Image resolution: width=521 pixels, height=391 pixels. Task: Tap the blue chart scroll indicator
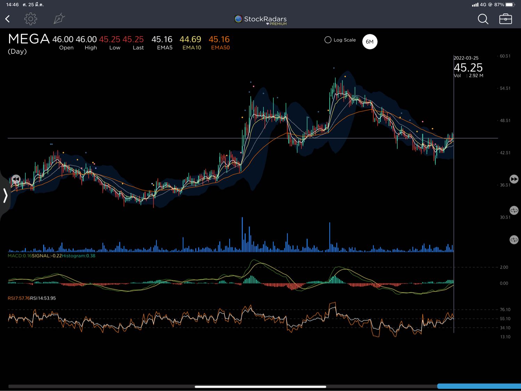(x=479, y=386)
